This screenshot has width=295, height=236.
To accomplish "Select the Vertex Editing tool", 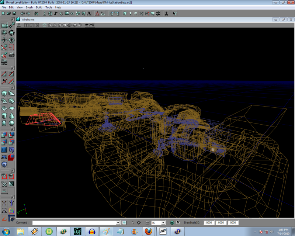I will pos(11,25).
